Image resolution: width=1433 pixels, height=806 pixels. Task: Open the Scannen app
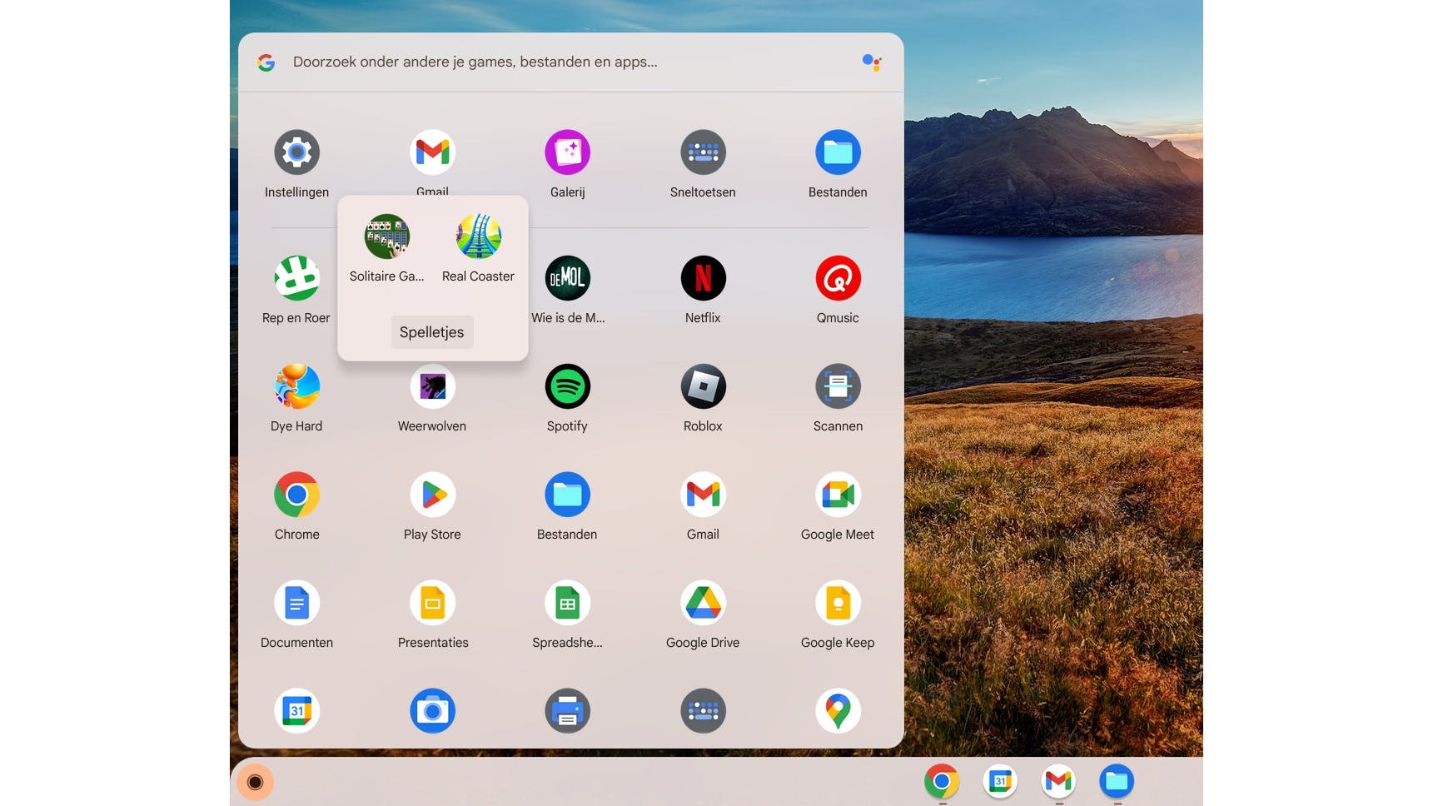[838, 386]
